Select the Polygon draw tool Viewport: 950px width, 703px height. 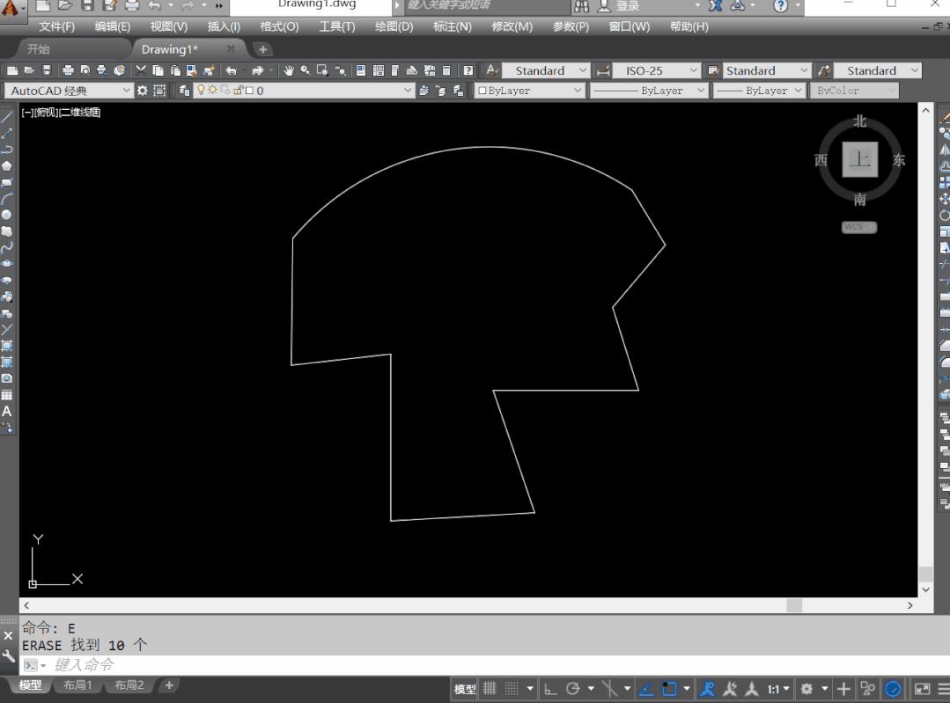[x=7, y=165]
